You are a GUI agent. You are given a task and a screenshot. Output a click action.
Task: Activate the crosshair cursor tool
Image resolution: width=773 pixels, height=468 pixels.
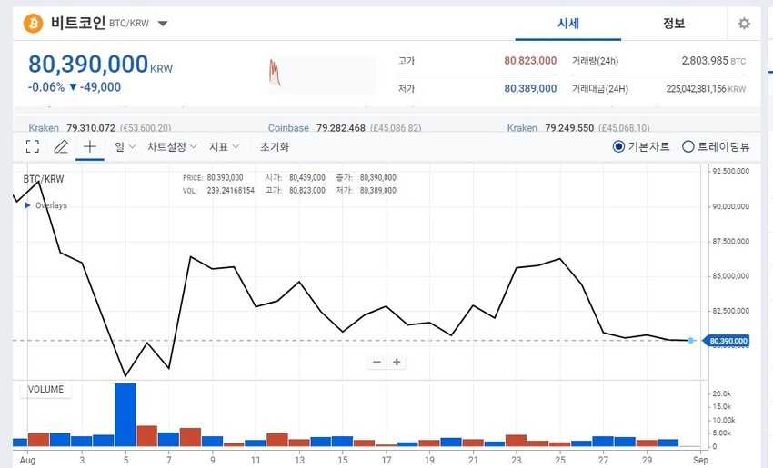click(x=90, y=146)
